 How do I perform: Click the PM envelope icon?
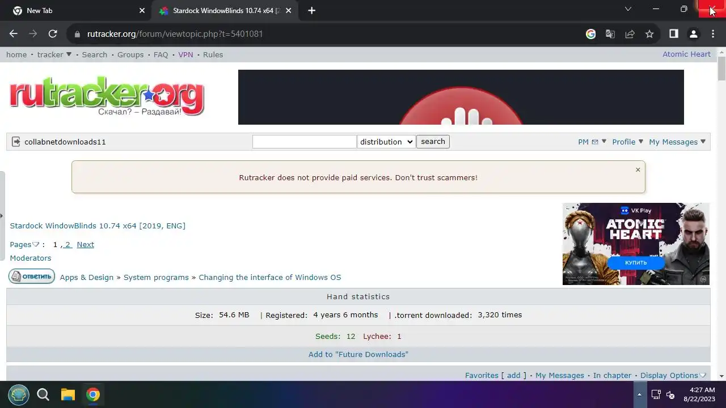click(x=595, y=142)
